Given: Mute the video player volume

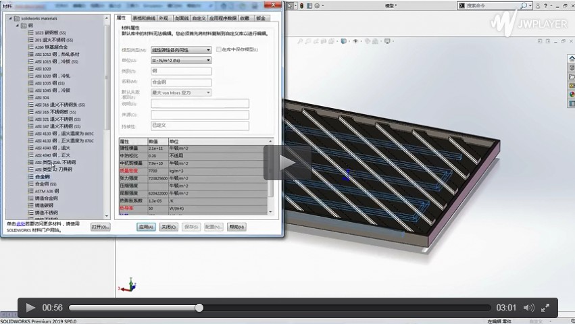Looking at the screenshot, I should coord(529,308).
